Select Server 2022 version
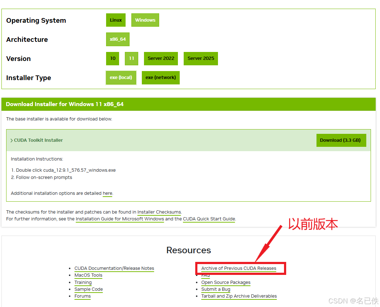Viewport: 380px width, 307px height. click(161, 58)
